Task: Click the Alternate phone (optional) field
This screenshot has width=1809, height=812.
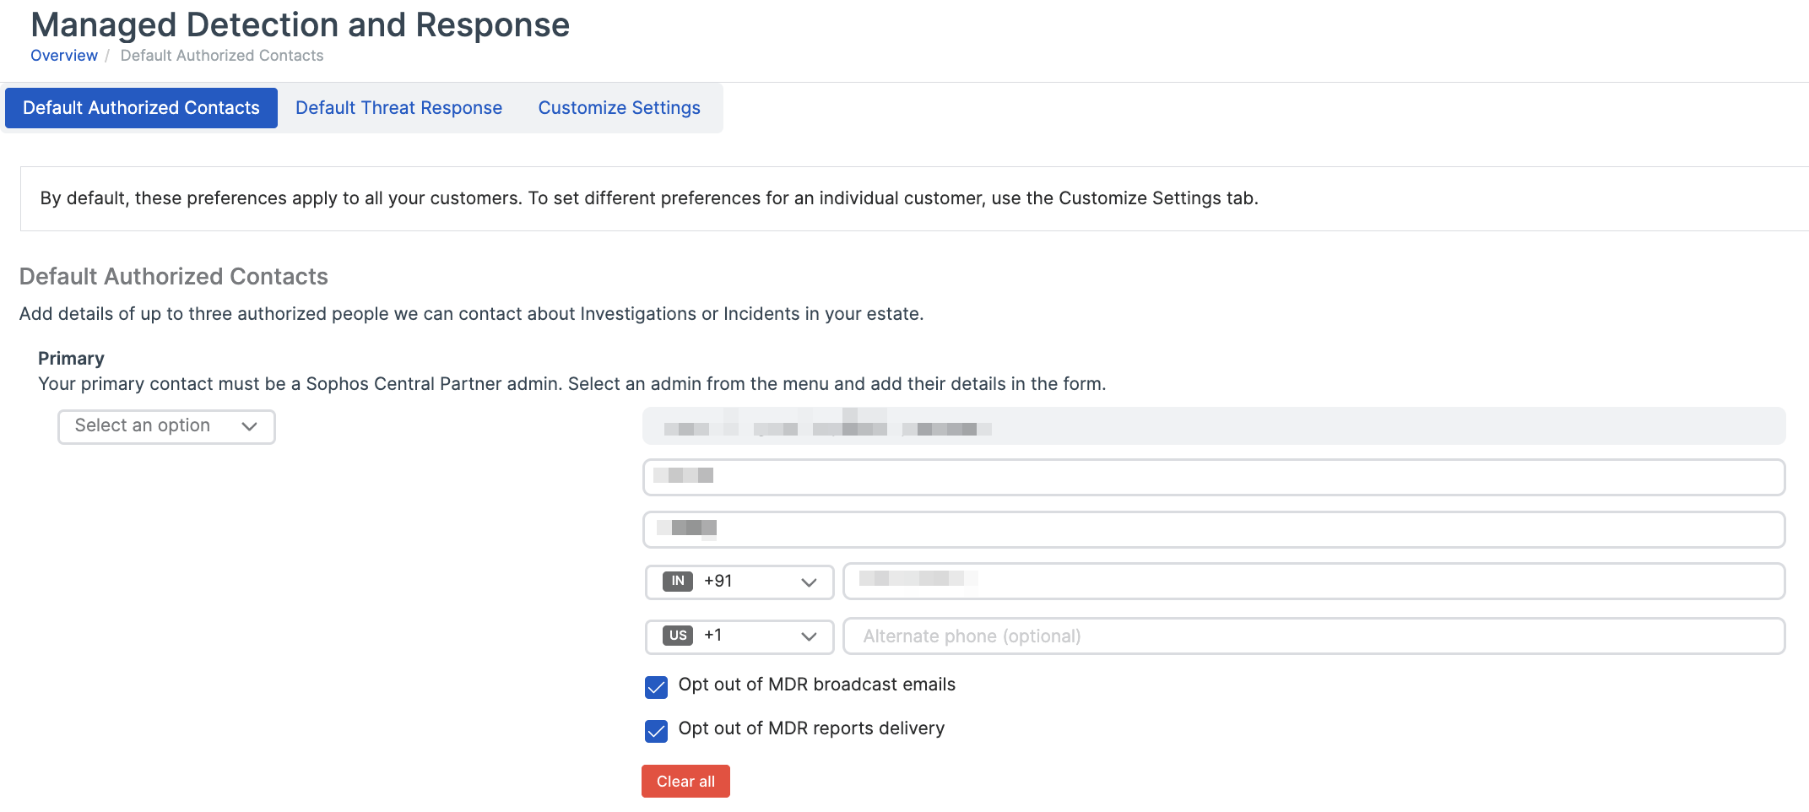Action: 1313,636
